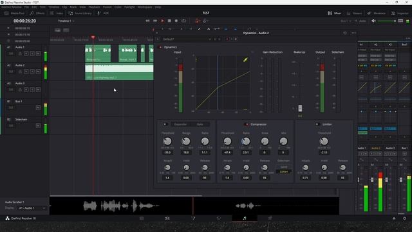Open the ADR panel
Image resolution: width=412 pixels, height=232 pixels.
(103, 13)
